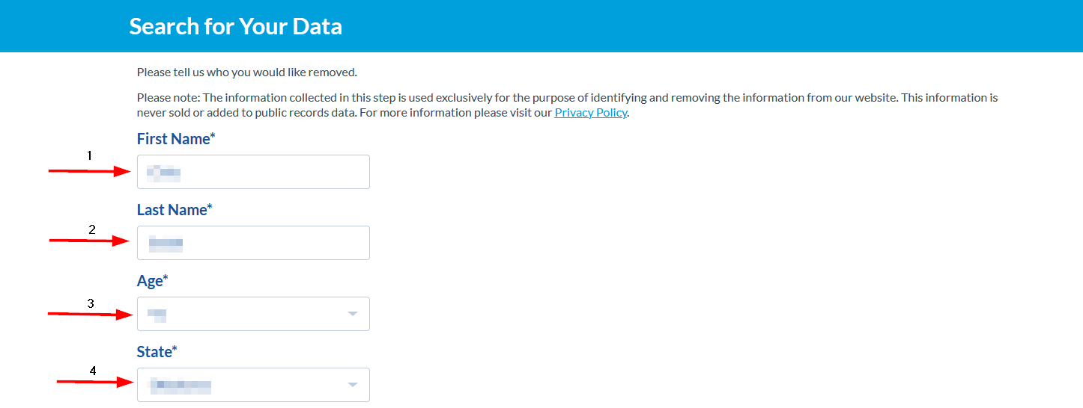This screenshot has height=408, width=1083.
Task: Focus the Last Name text field
Action: (253, 243)
